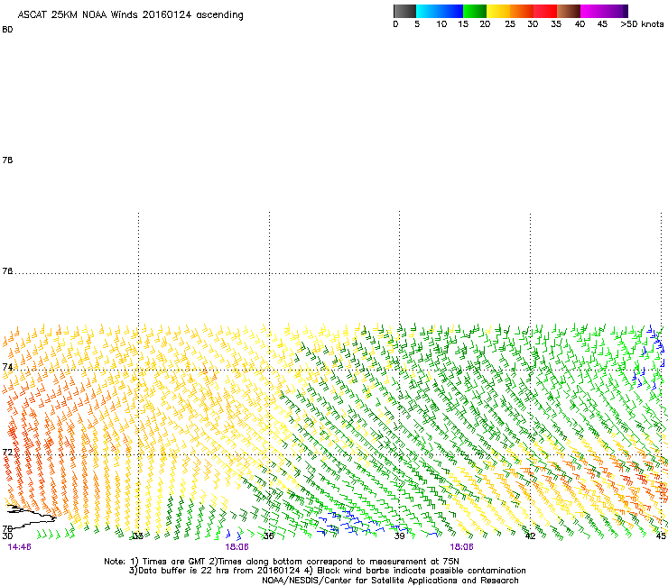Click the latitude label 72 on the left axis
Screen dimensions: 668x586
(x=7, y=452)
